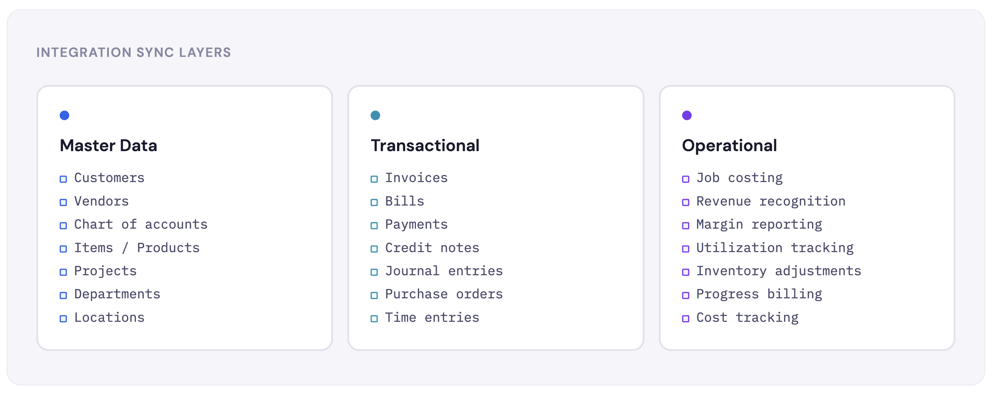Check the Customers checkbox
992x394 pixels.
click(63, 179)
